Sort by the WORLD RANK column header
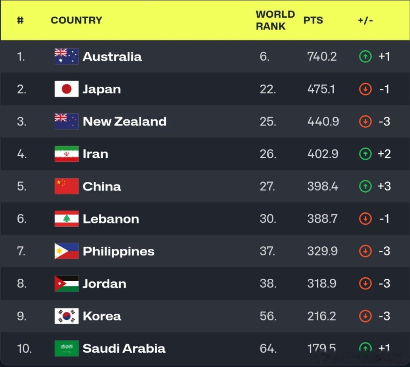The height and width of the screenshot is (367, 410). click(275, 20)
